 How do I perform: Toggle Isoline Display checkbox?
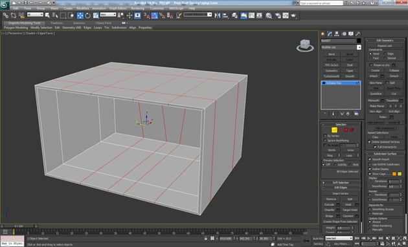coord(370,169)
